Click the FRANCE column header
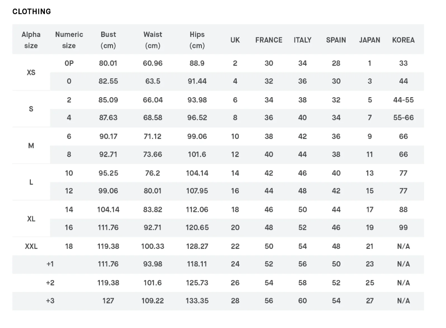The width and height of the screenshot is (446, 328). (269, 40)
